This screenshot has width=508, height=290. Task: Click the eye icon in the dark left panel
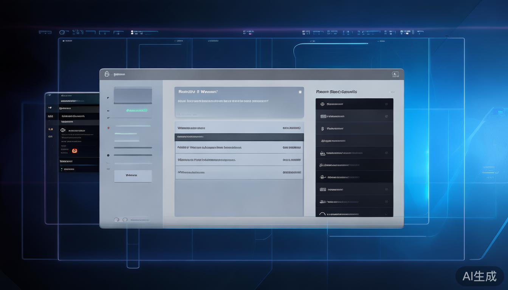(x=63, y=130)
